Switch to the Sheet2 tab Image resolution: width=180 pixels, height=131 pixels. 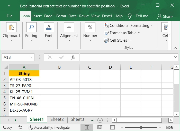[57, 120]
